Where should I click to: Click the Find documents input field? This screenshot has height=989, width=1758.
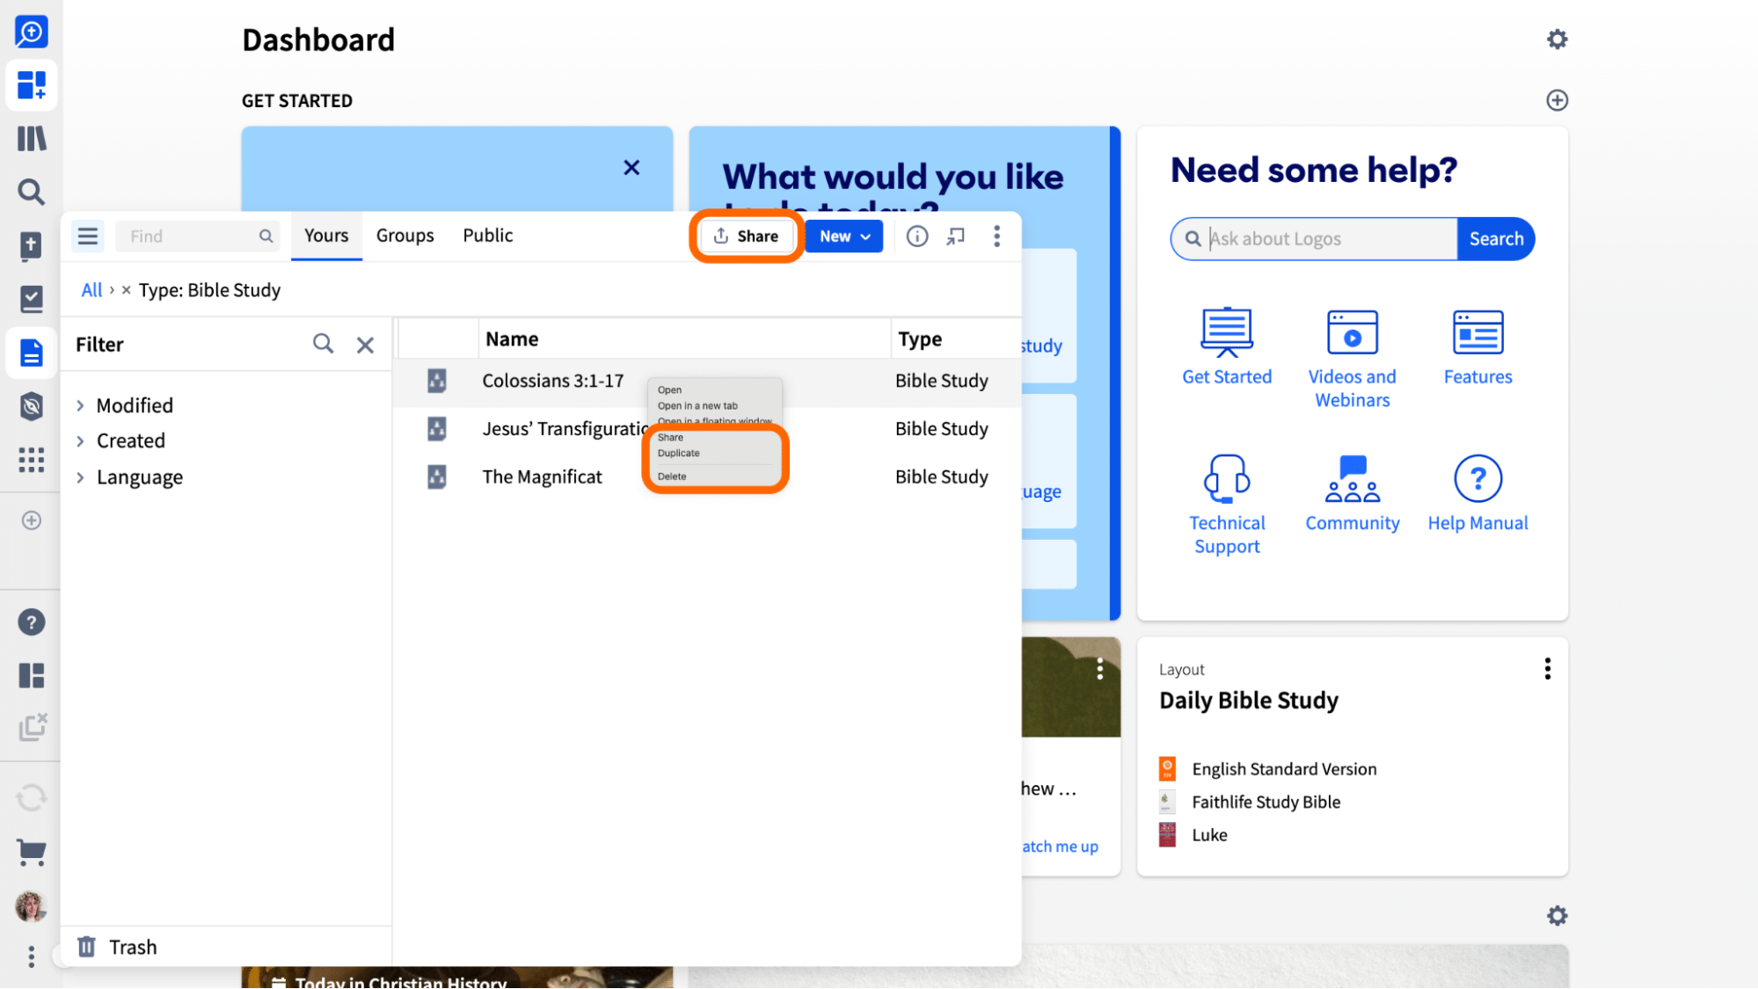197,236
